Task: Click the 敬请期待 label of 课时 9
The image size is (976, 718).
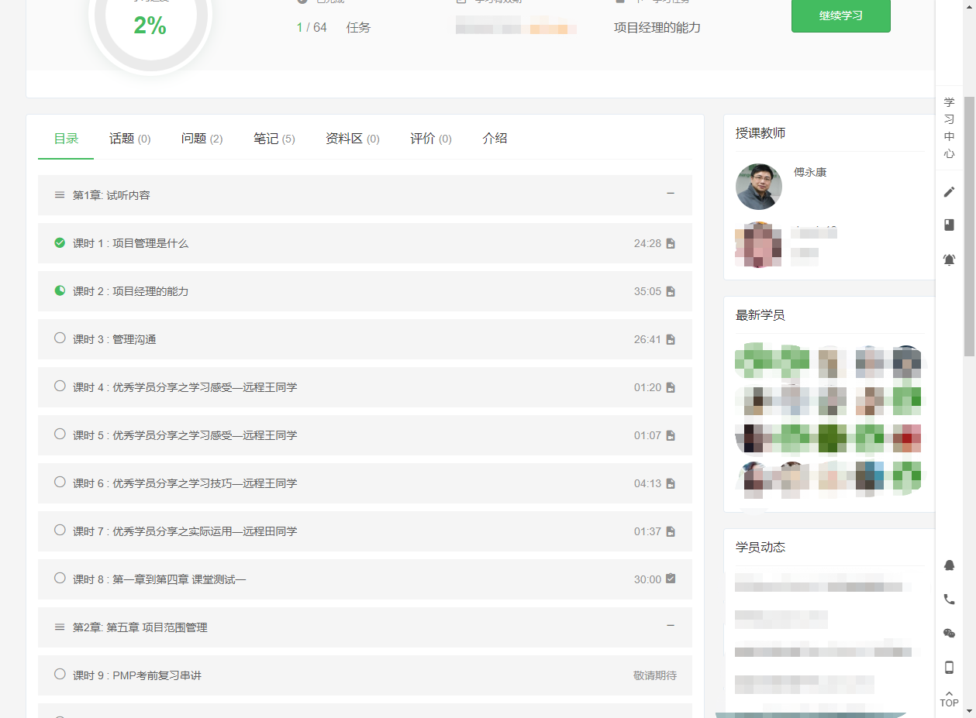Action: (655, 675)
